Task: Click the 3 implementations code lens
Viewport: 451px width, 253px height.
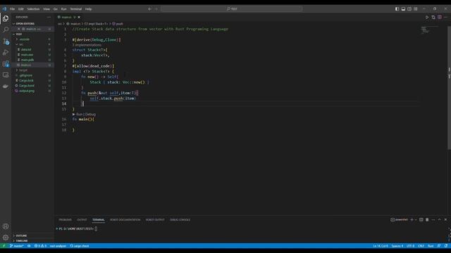Action: coord(87,45)
